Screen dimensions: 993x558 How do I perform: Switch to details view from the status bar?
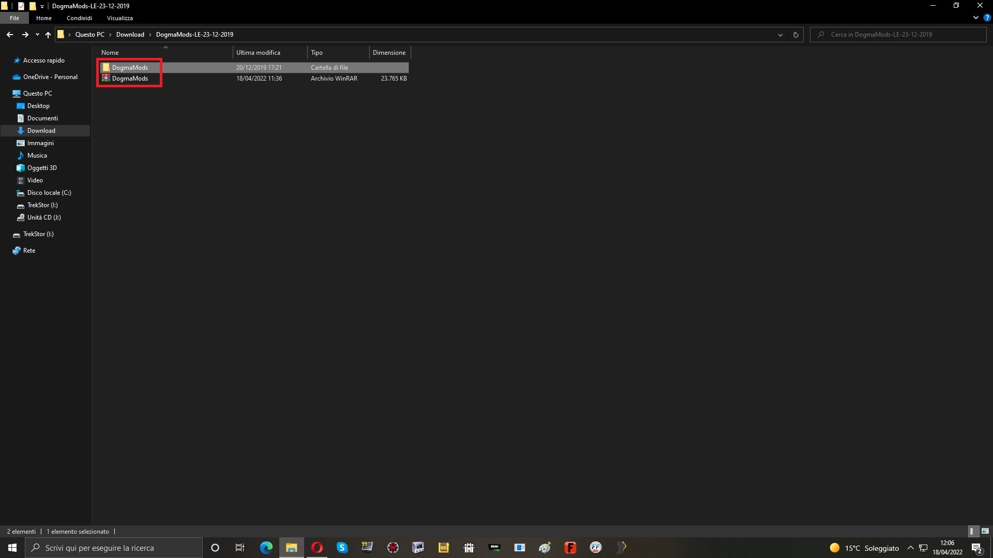[x=972, y=531]
